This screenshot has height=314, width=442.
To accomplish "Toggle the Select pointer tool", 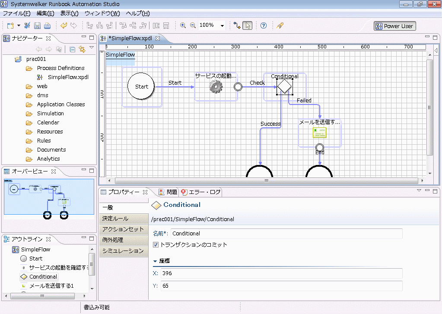I will point(248,25).
